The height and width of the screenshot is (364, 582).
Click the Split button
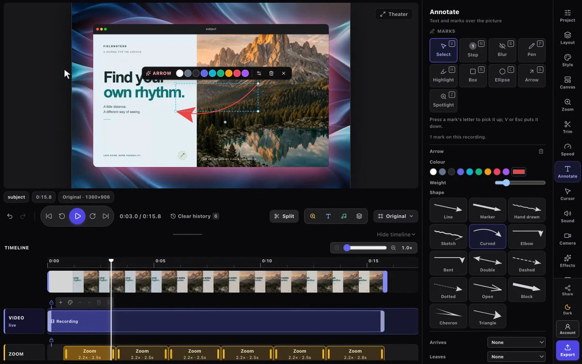[x=284, y=216]
